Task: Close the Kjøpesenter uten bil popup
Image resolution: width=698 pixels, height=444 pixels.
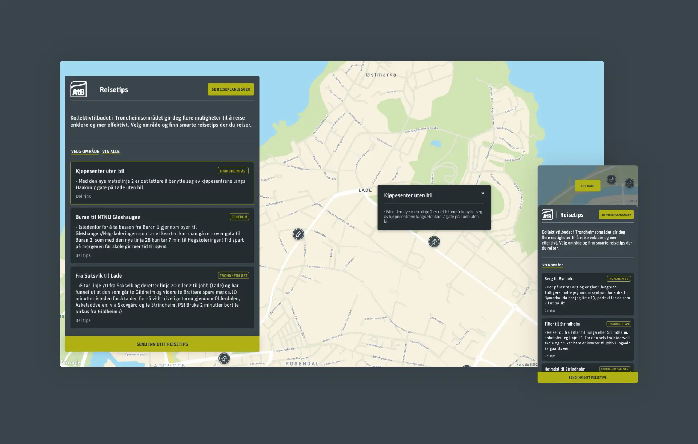Action: pyautogui.click(x=483, y=193)
